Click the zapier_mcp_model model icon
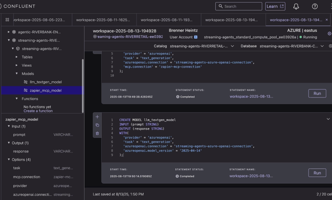This screenshot has width=332, height=200. coord(26,90)
